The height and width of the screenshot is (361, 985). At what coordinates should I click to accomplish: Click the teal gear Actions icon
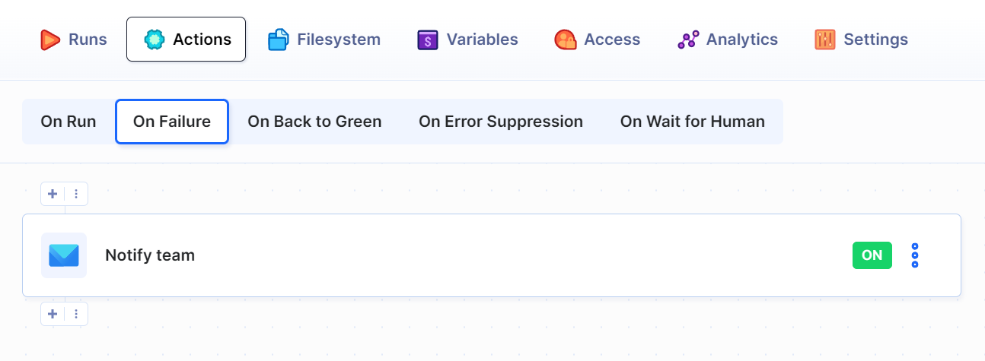[155, 40]
